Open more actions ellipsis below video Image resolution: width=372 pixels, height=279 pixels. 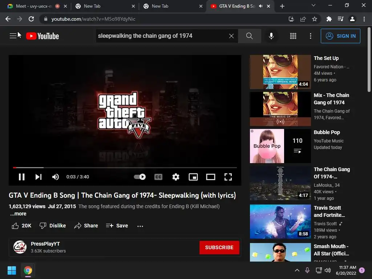click(140, 226)
